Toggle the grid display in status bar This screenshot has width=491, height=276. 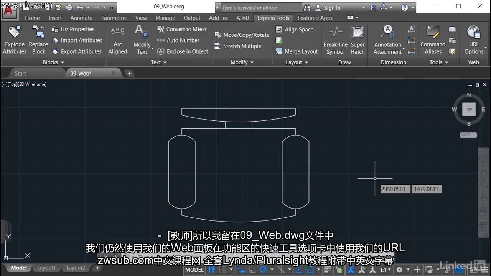point(212,269)
